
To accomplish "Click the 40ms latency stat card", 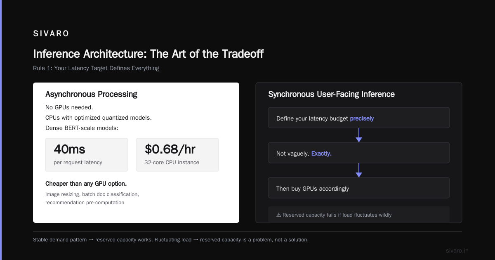I will 87,155.
